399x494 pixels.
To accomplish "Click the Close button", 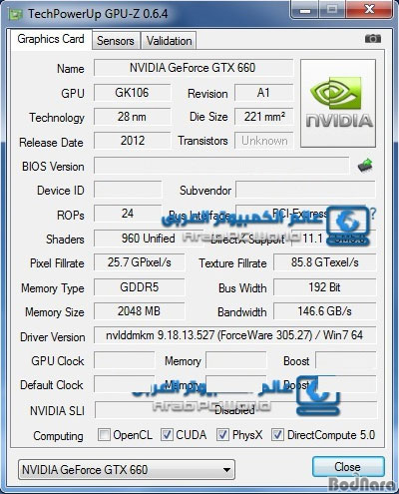I will [348, 467].
